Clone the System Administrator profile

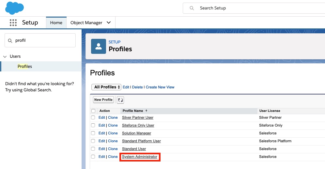coord(113,157)
